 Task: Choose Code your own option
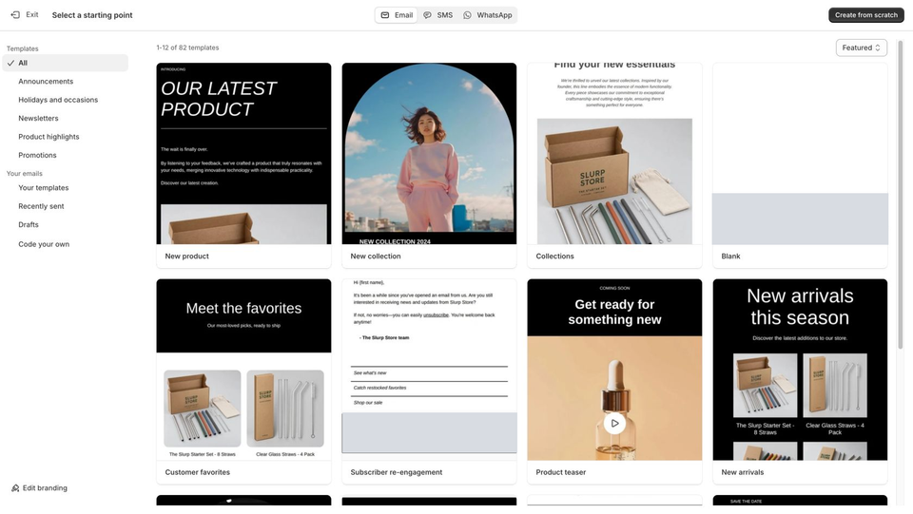coord(44,244)
